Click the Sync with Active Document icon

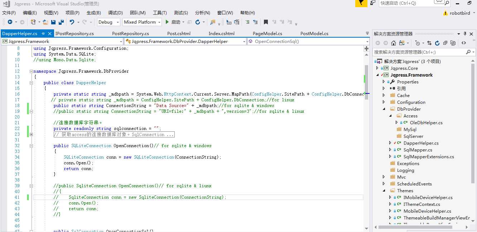click(429, 43)
